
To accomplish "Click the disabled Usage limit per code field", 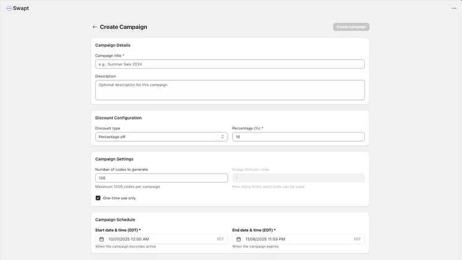I will tap(299, 178).
